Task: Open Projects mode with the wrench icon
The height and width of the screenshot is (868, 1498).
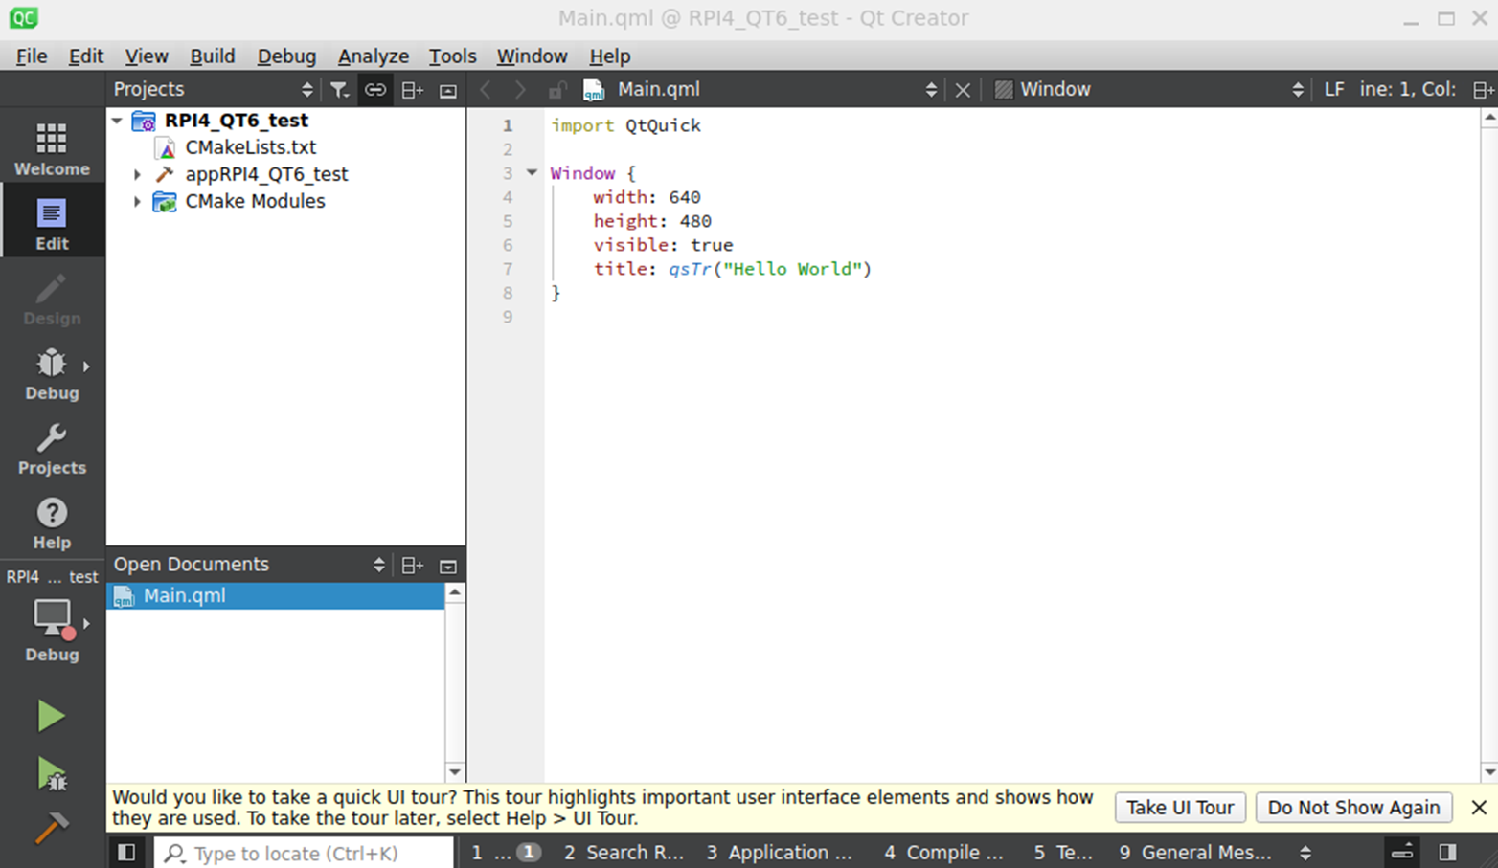Action: click(x=52, y=448)
